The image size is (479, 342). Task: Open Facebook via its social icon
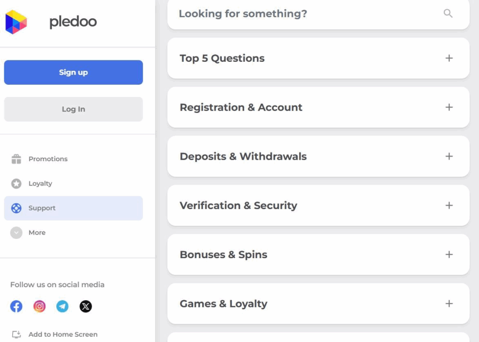(x=16, y=306)
